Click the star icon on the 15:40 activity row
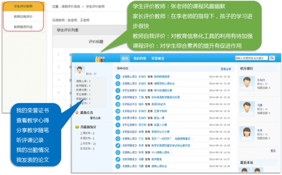This screenshot has height=175, width=282. click(x=118, y=77)
